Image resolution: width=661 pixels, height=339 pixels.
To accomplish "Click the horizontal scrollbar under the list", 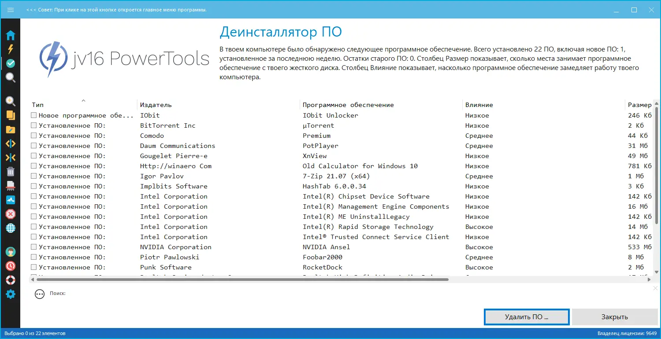I will (241, 279).
